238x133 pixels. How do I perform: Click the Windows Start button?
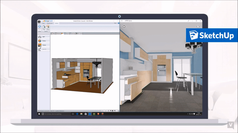(39, 114)
